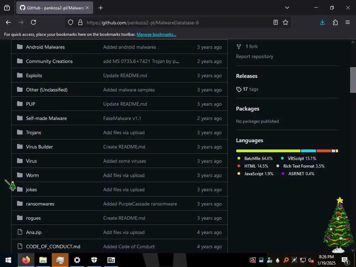The height and width of the screenshot is (267, 356).
Task: Open the extensions puzzle icon
Action: (335, 22)
